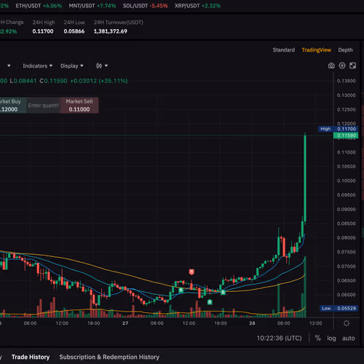
Task: Open chart settings hexagon gear icon
Action: (x=342, y=66)
